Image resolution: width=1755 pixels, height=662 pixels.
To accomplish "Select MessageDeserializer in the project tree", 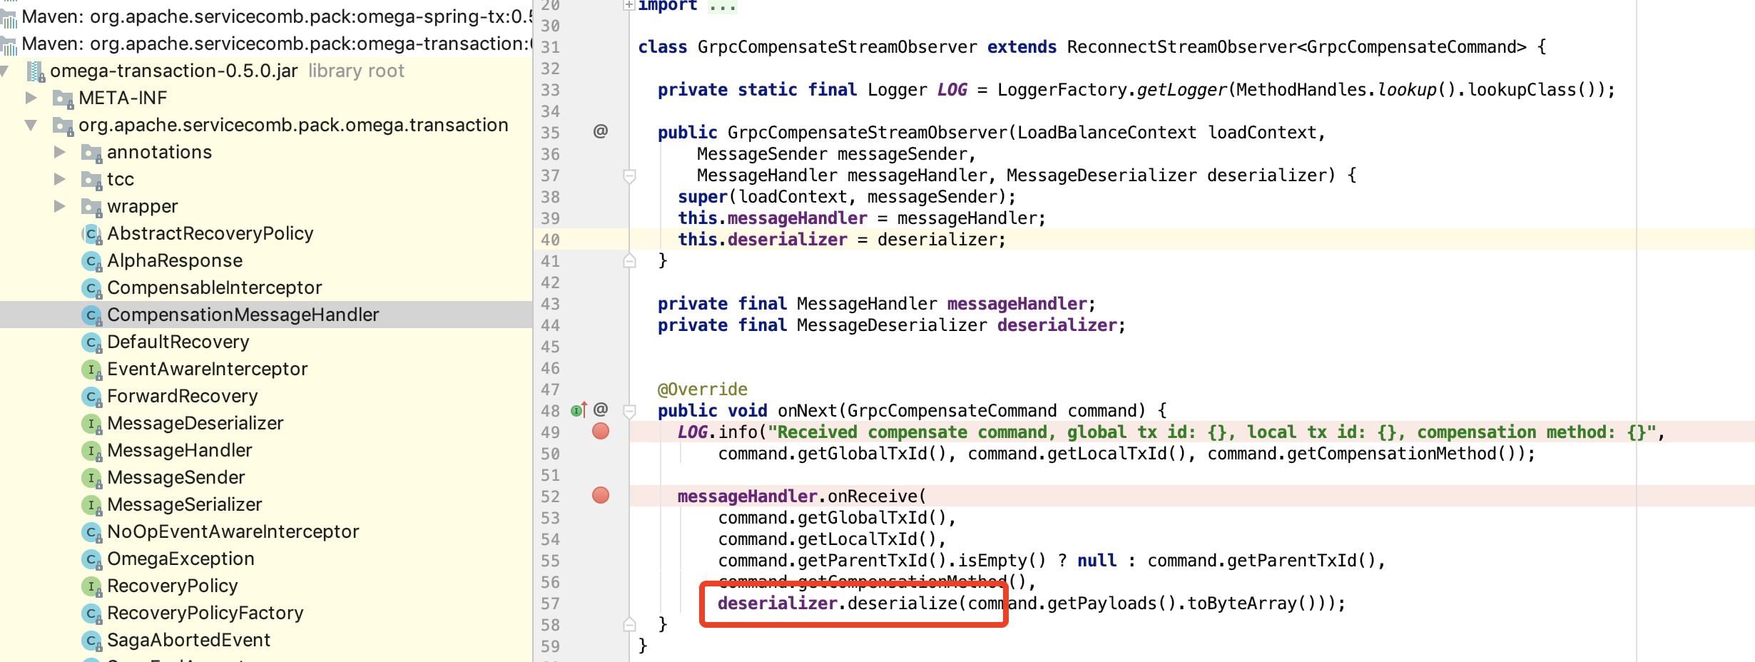I will pos(195,423).
